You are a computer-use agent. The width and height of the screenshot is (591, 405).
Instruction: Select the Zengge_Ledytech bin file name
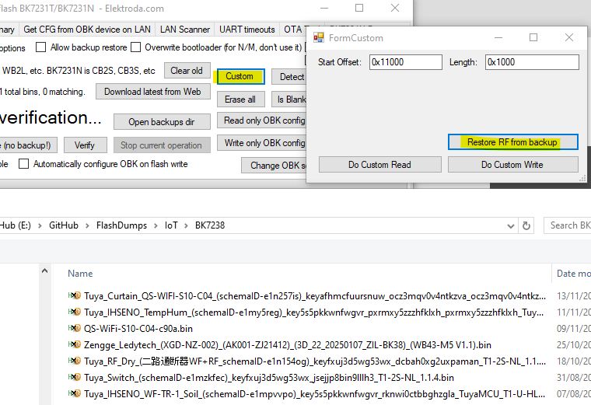(x=287, y=344)
